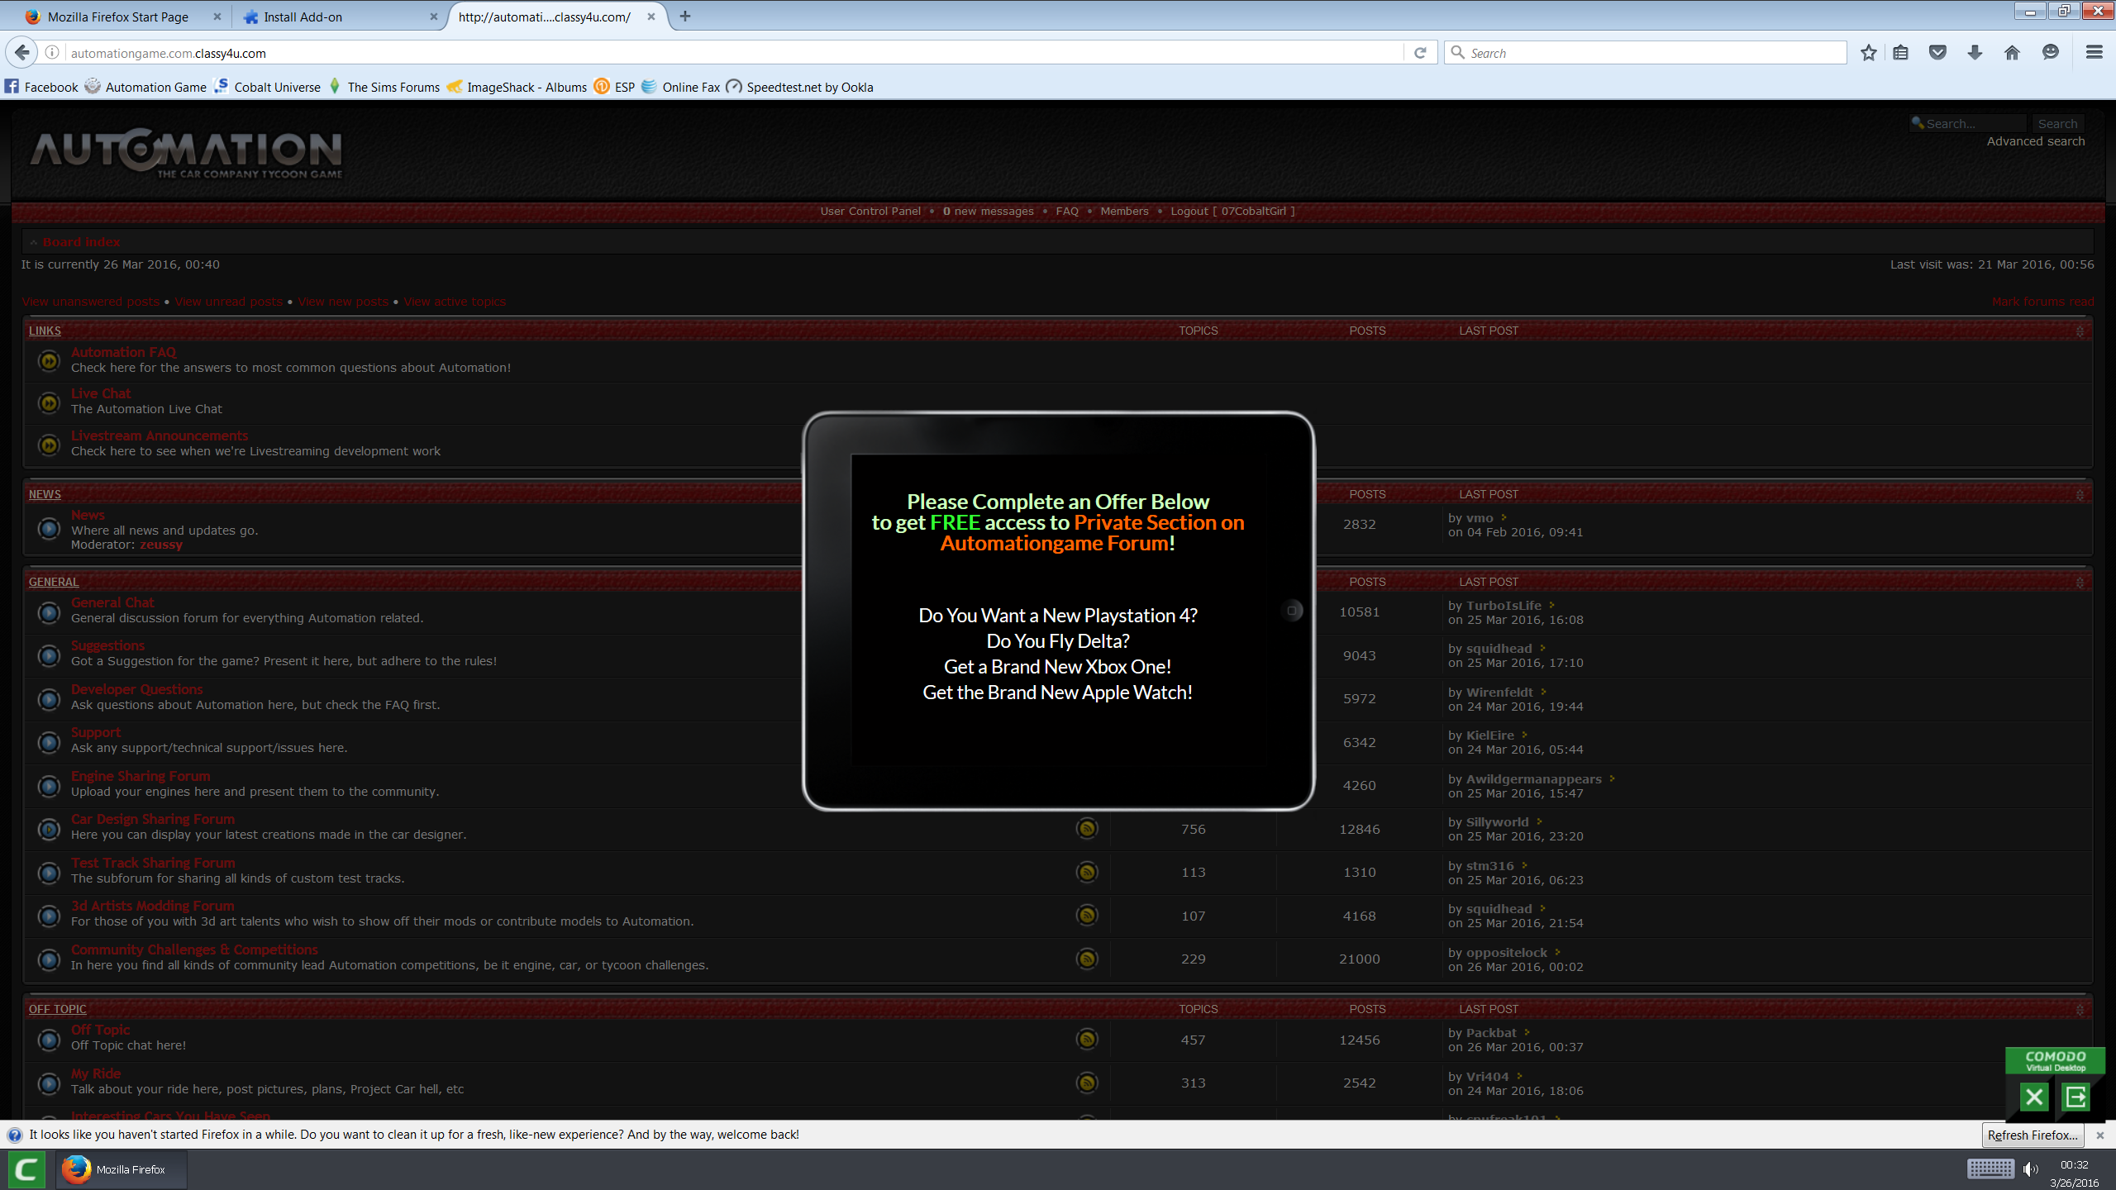Viewport: 2116px width, 1190px height.
Task: Open User Control Panel link
Action: (x=870, y=212)
